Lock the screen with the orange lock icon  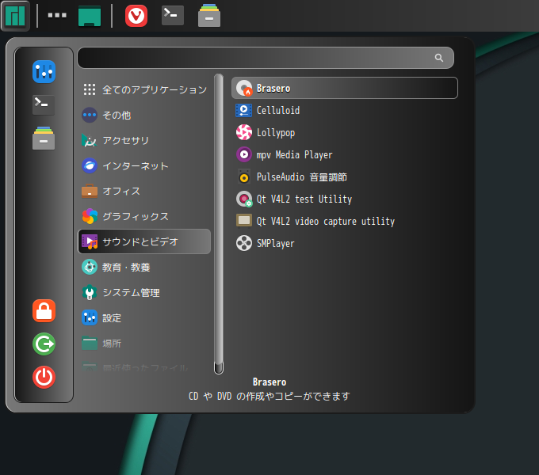pos(44,311)
